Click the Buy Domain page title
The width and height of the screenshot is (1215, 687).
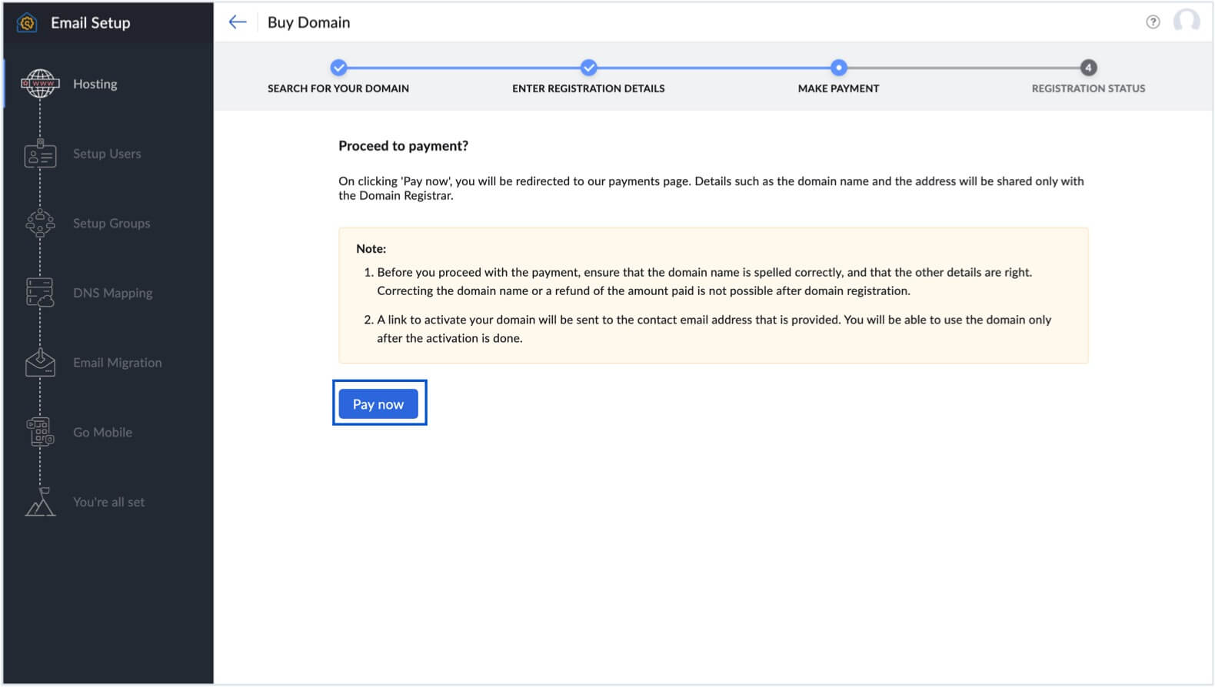[308, 23]
